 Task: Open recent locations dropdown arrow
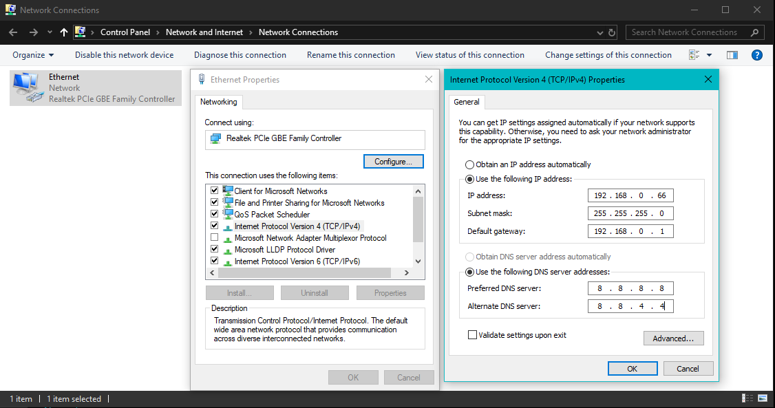pyautogui.click(x=50, y=32)
